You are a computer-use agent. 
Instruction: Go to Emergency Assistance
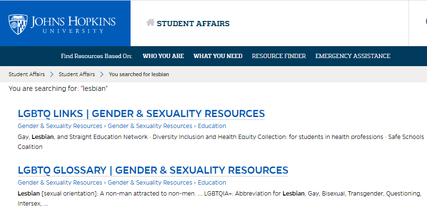pos(353,56)
